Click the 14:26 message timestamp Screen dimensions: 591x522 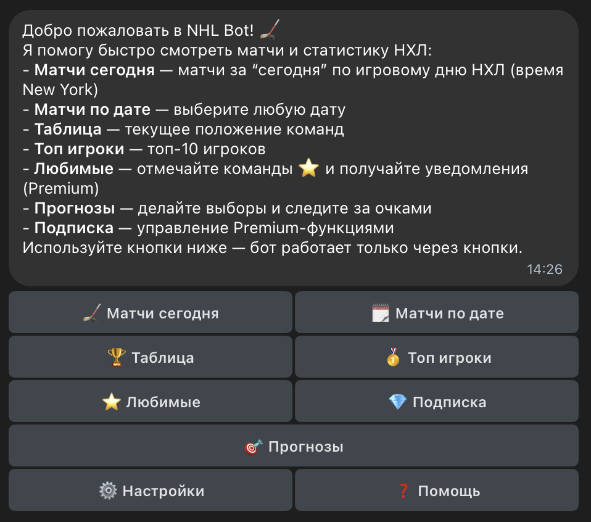[545, 269]
